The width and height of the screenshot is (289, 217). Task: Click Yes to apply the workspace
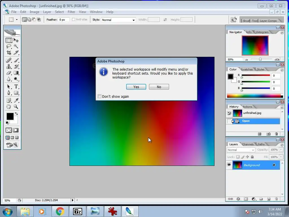136,87
